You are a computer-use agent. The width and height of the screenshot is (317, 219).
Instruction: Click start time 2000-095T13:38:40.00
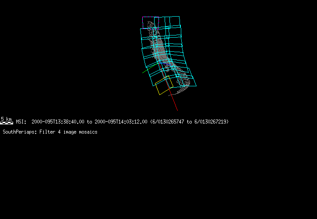(x=58, y=122)
